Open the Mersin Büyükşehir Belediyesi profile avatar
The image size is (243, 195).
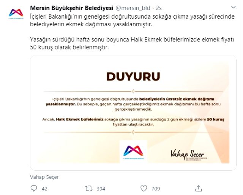point(16,13)
